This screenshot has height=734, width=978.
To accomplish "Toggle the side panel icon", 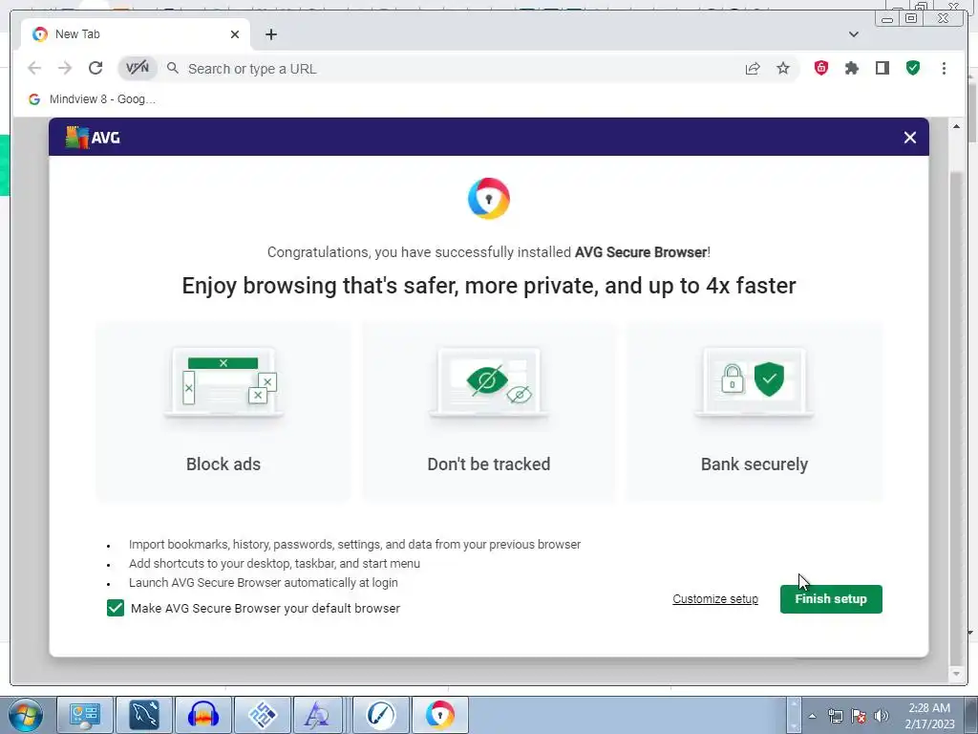I will (x=882, y=68).
